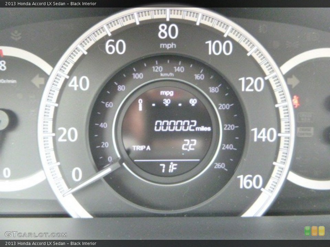Click the small 120 on the km/h ring
This screenshot has width=330, height=247.
(x=157, y=69)
